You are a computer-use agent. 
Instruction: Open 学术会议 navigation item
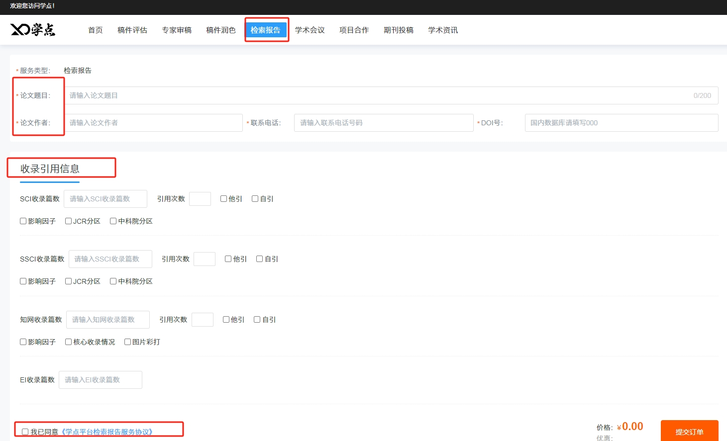pos(310,30)
